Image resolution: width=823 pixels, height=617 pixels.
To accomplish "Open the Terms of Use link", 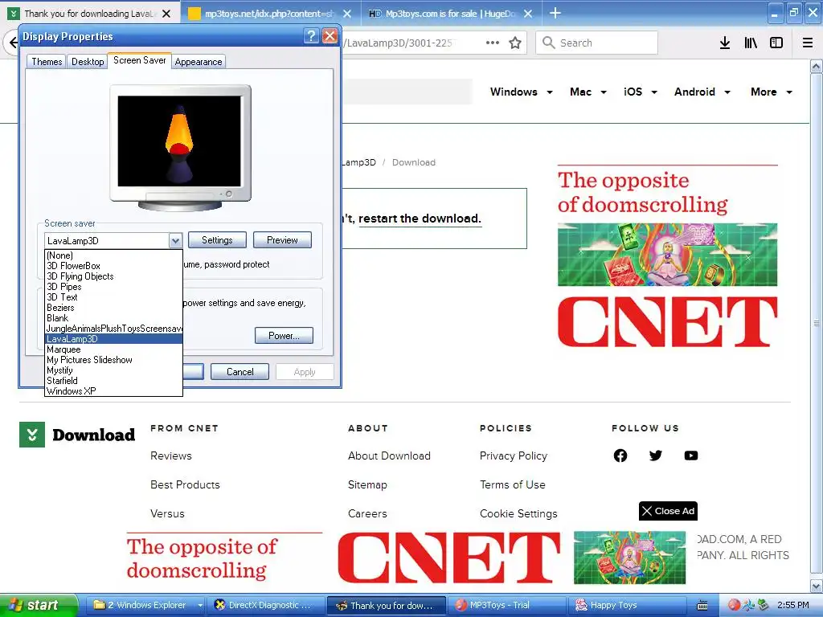I will pos(512,484).
